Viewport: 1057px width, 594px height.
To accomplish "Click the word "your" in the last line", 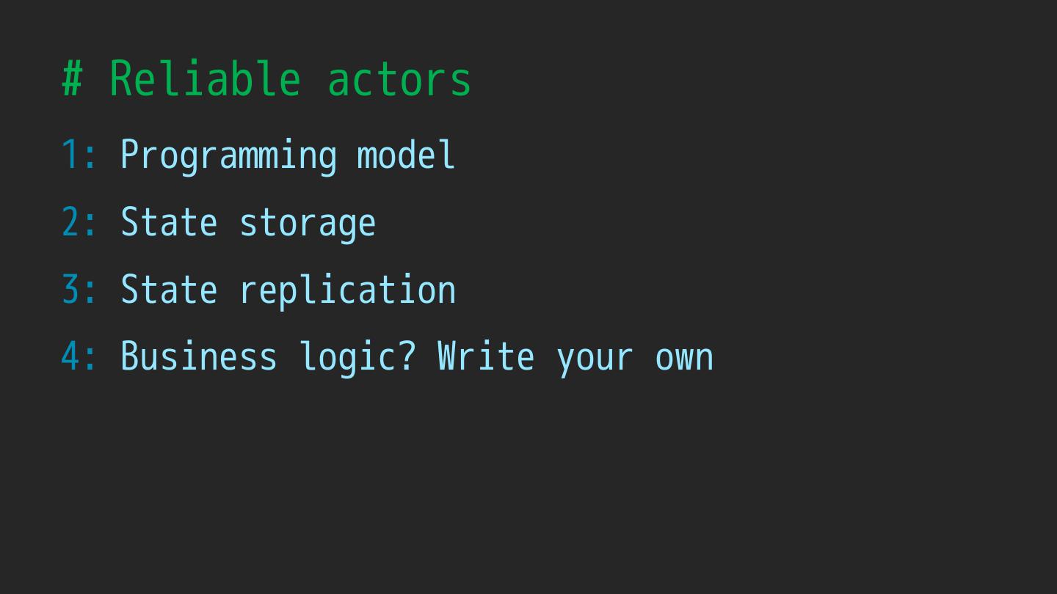I will coord(595,357).
